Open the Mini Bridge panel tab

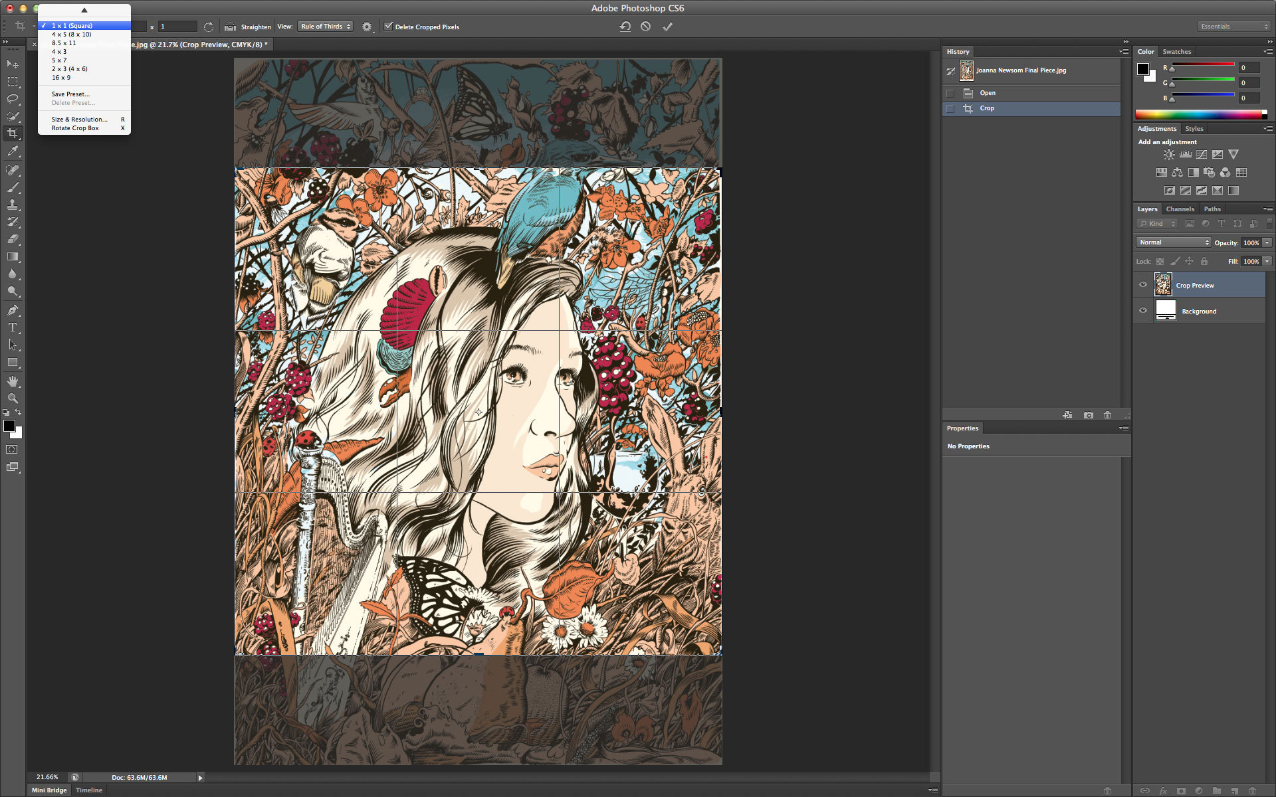pyautogui.click(x=49, y=790)
